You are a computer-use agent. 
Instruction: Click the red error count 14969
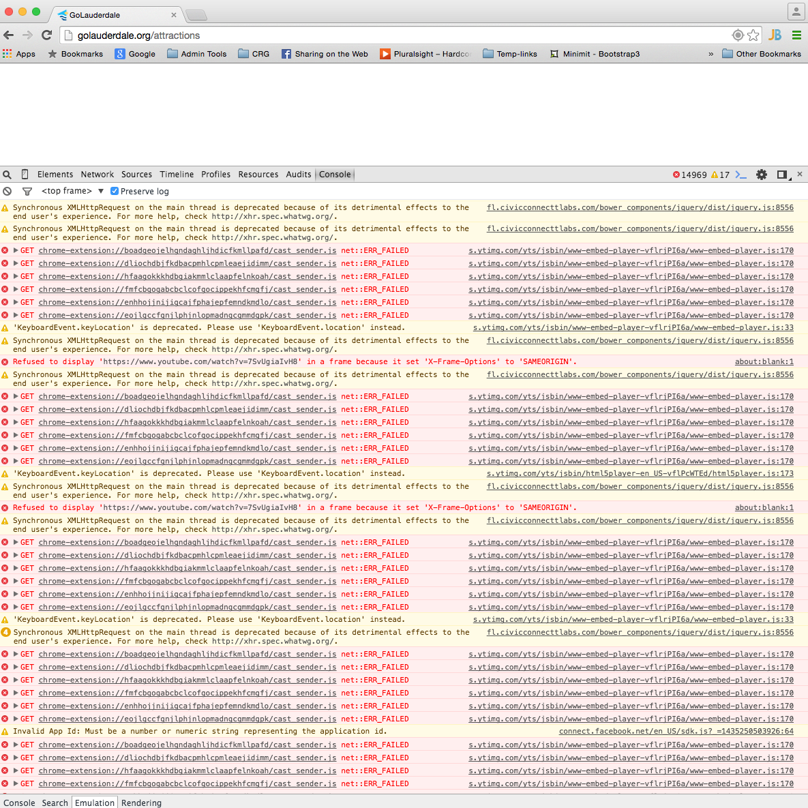point(689,175)
